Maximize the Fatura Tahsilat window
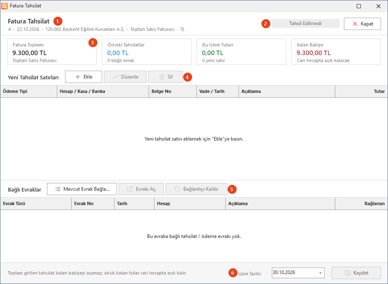Image resolution: width=388 pixels, height=284 pixels. (x=359, y=6)
